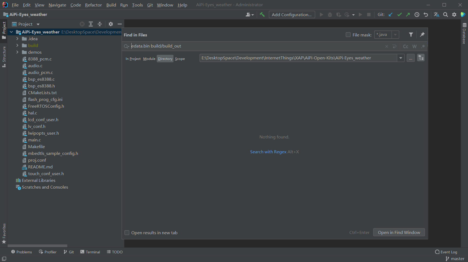Hide the Project tool window
Screen dimensions: 468x262
(120, 24)
